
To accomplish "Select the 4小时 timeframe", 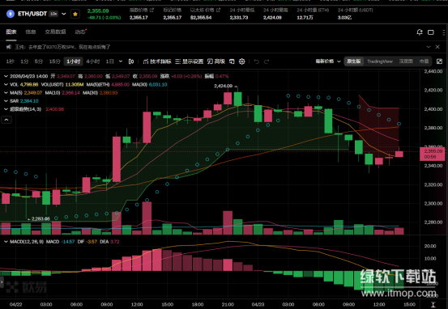I will tap(93, 61).
